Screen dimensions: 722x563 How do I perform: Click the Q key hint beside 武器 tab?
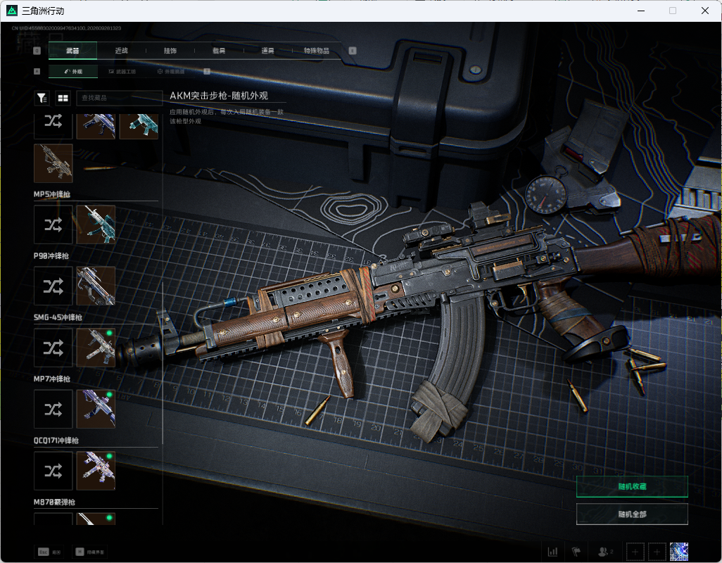click(37, 51)
